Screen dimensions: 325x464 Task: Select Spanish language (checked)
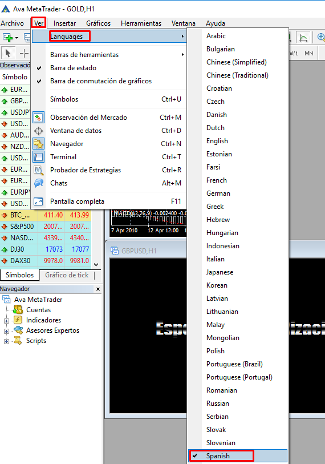pos(238,455)
